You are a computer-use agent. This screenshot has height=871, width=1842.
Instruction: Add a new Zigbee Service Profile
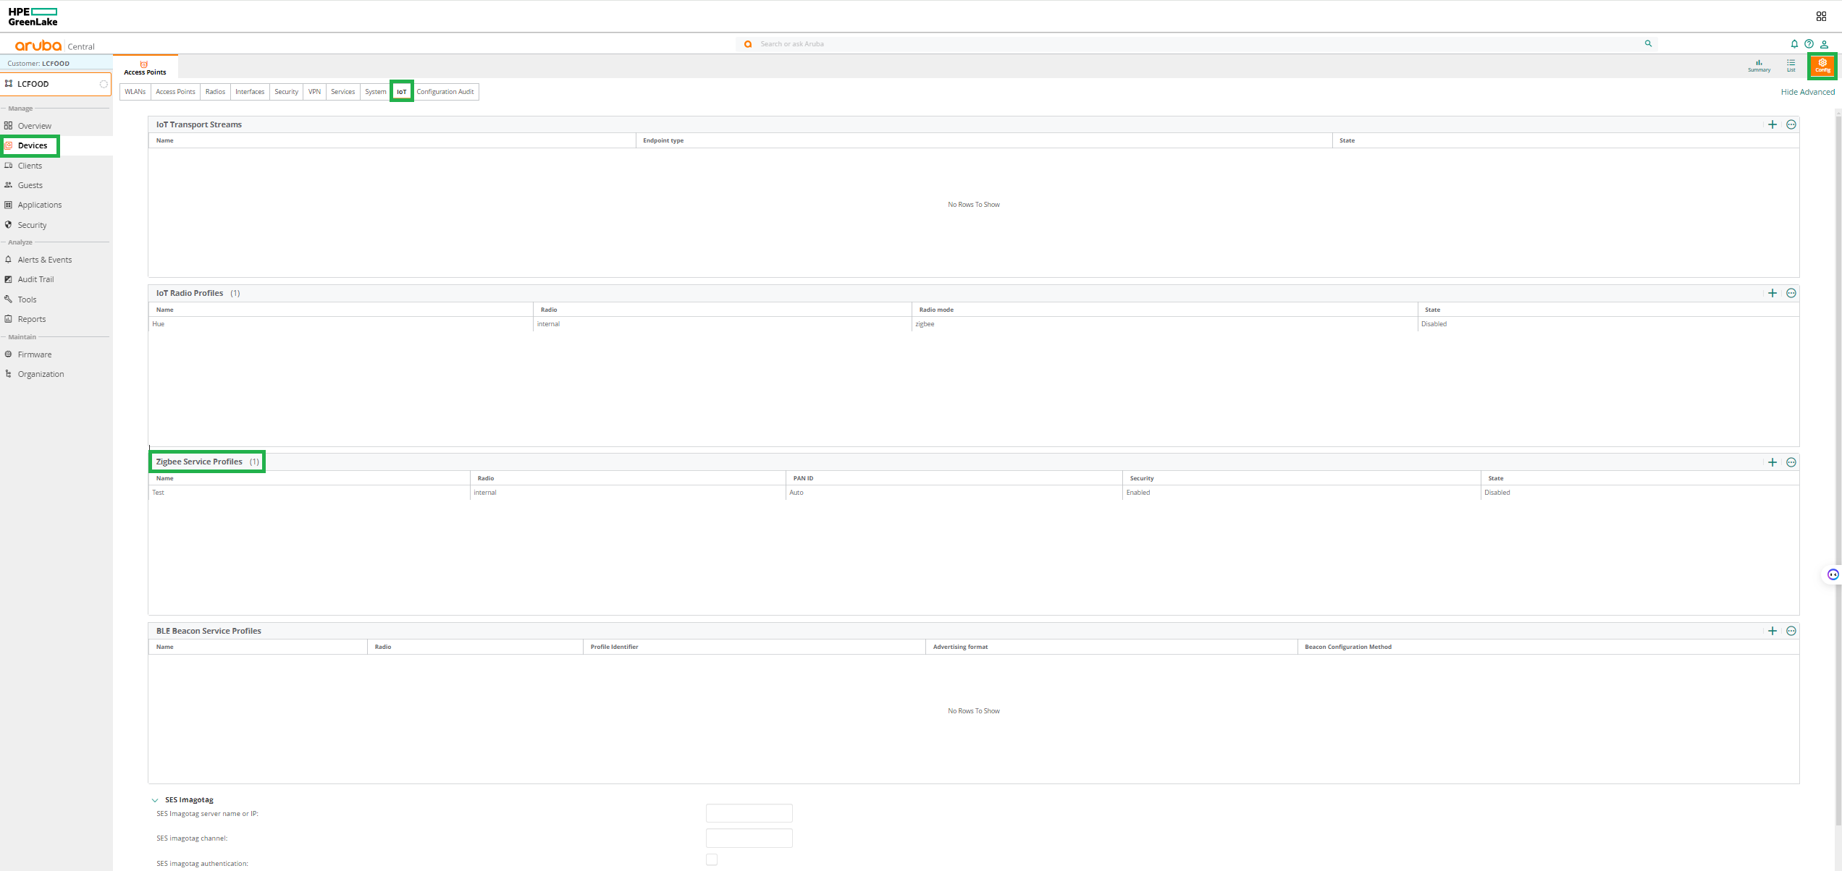pyautogui.click(x=1772, y=462)
